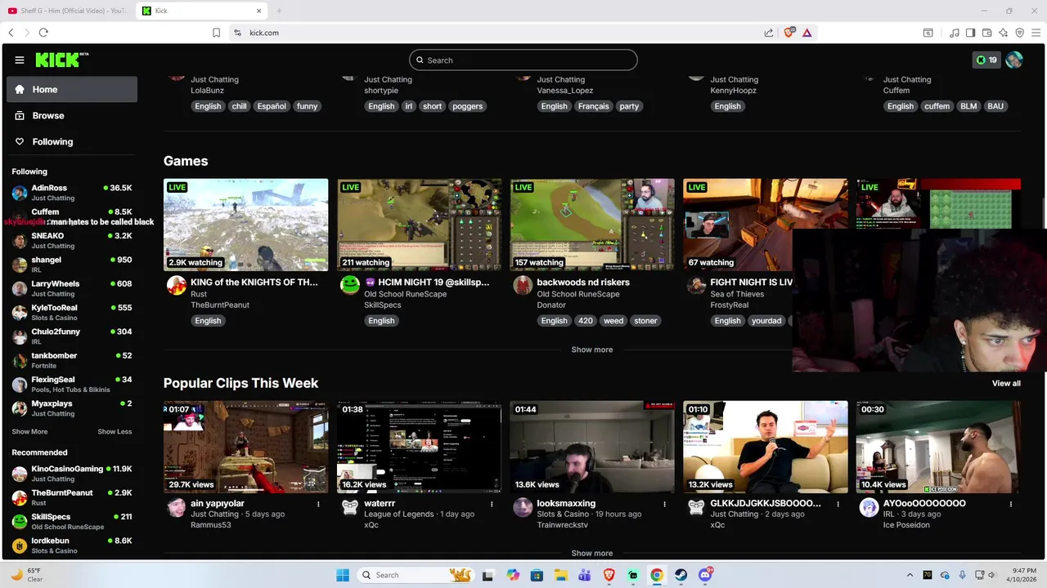Show hidden system tray icons chevron

pos(910,575)
